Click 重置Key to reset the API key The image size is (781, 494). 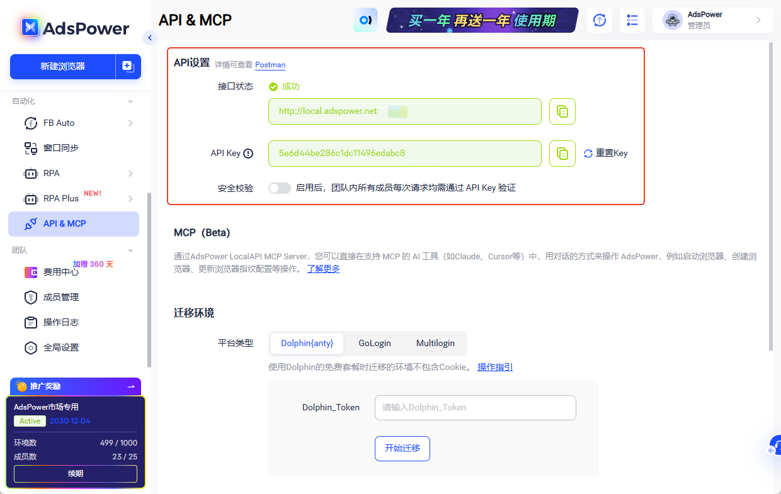tap(605, 152)
